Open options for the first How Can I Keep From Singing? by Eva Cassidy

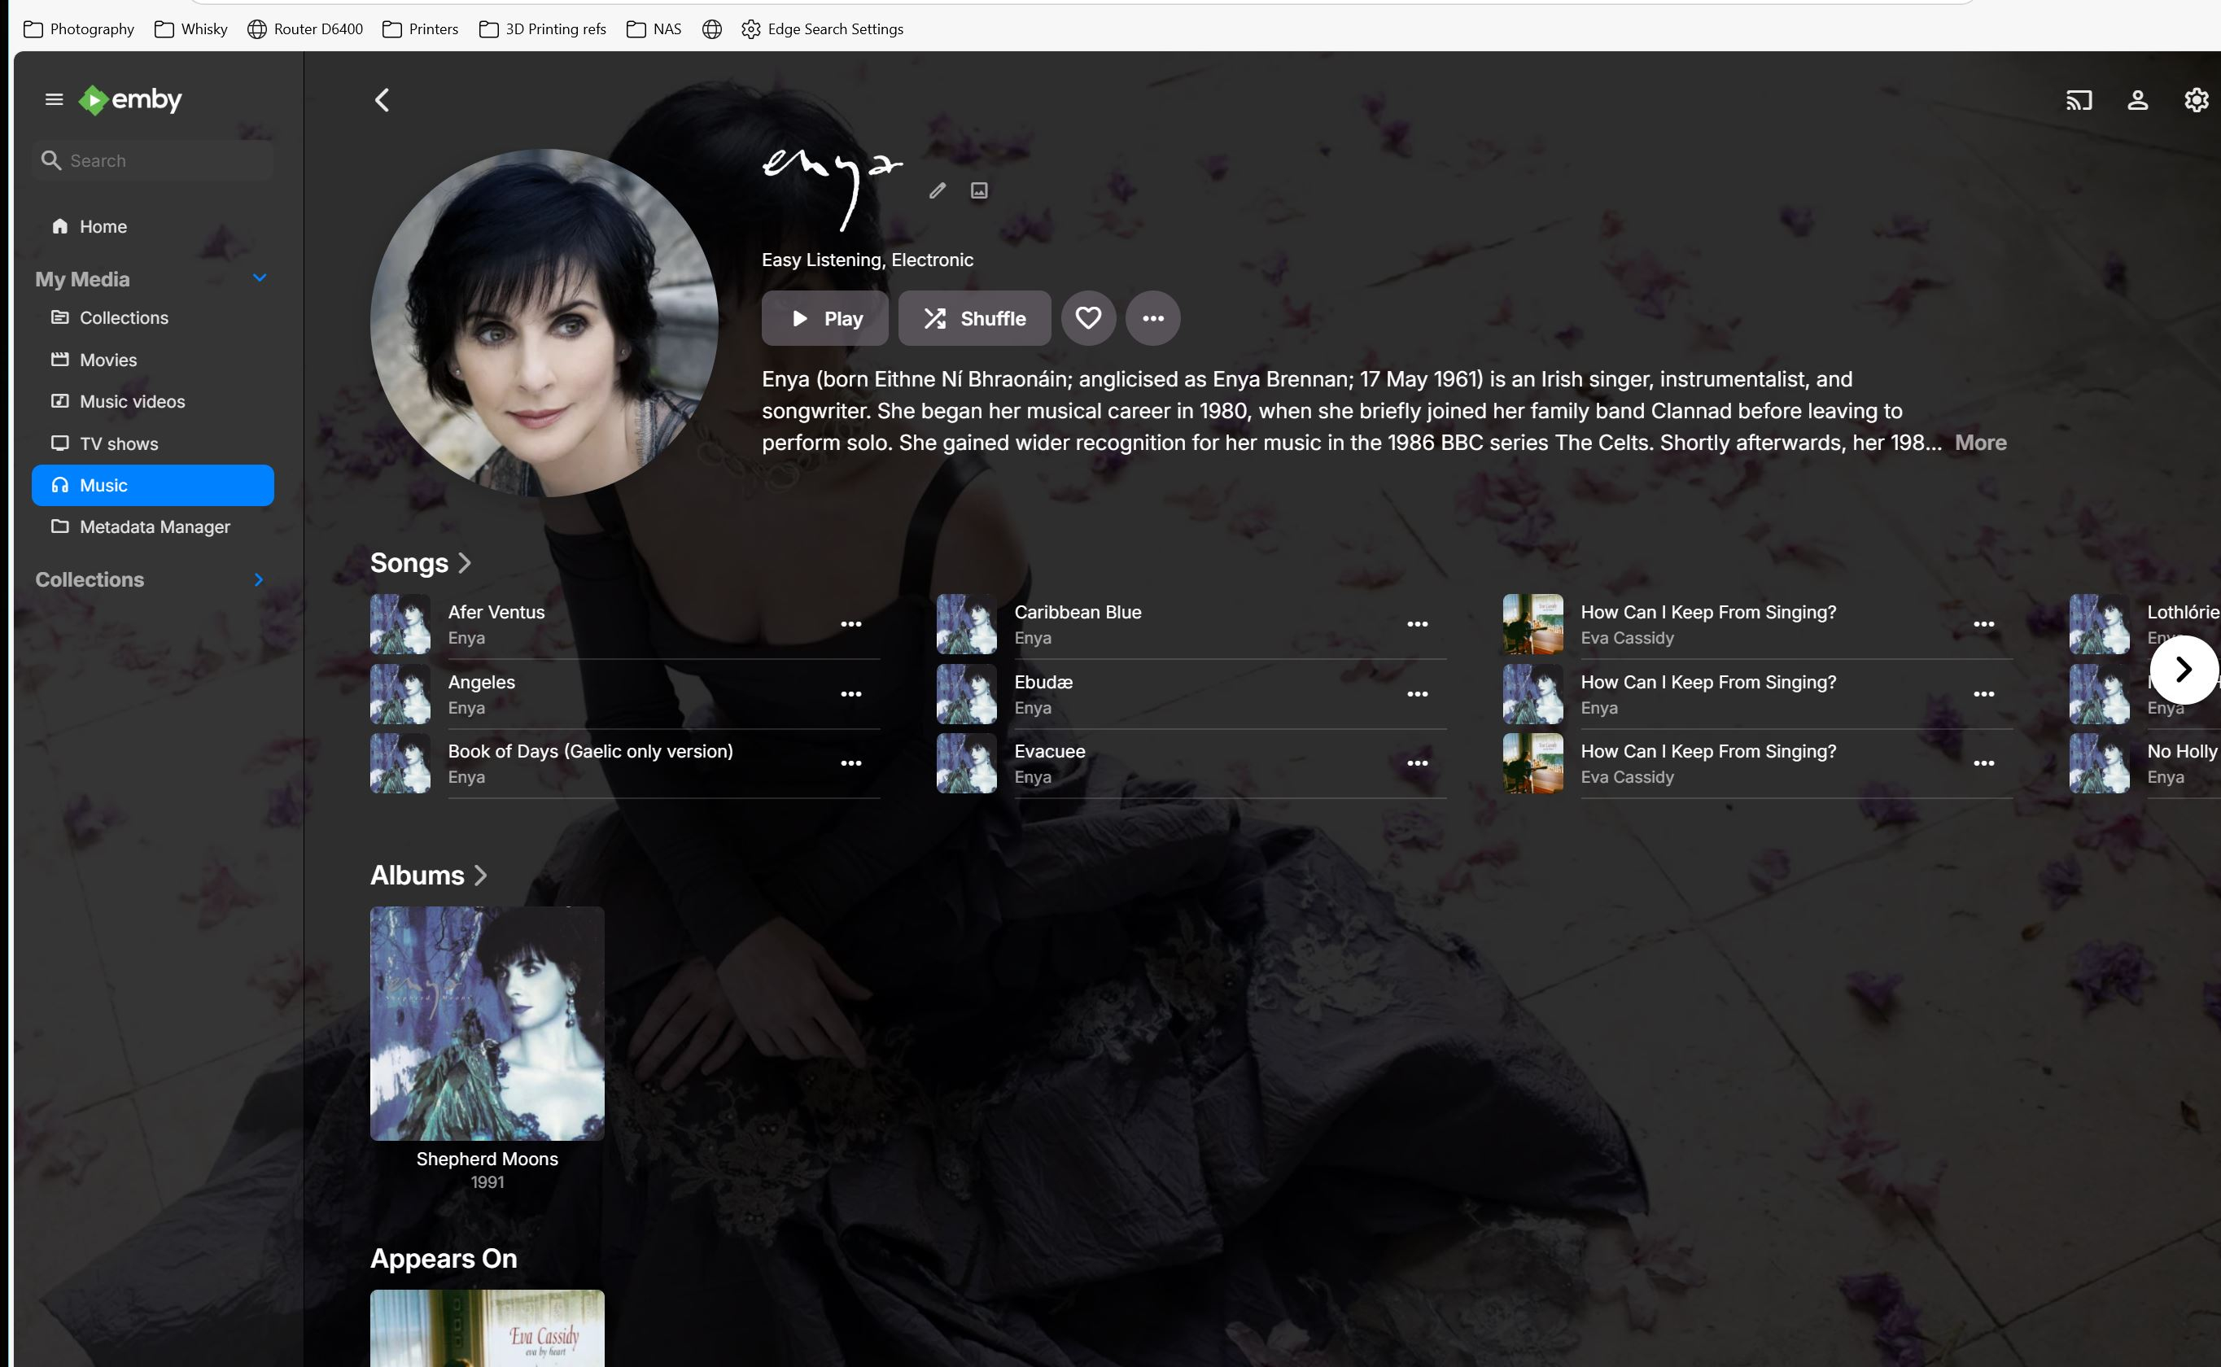click(x=1984, y=624)
